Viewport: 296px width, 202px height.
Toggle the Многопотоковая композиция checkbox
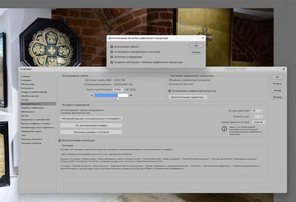pyautogui.click(x=60, y=140)
